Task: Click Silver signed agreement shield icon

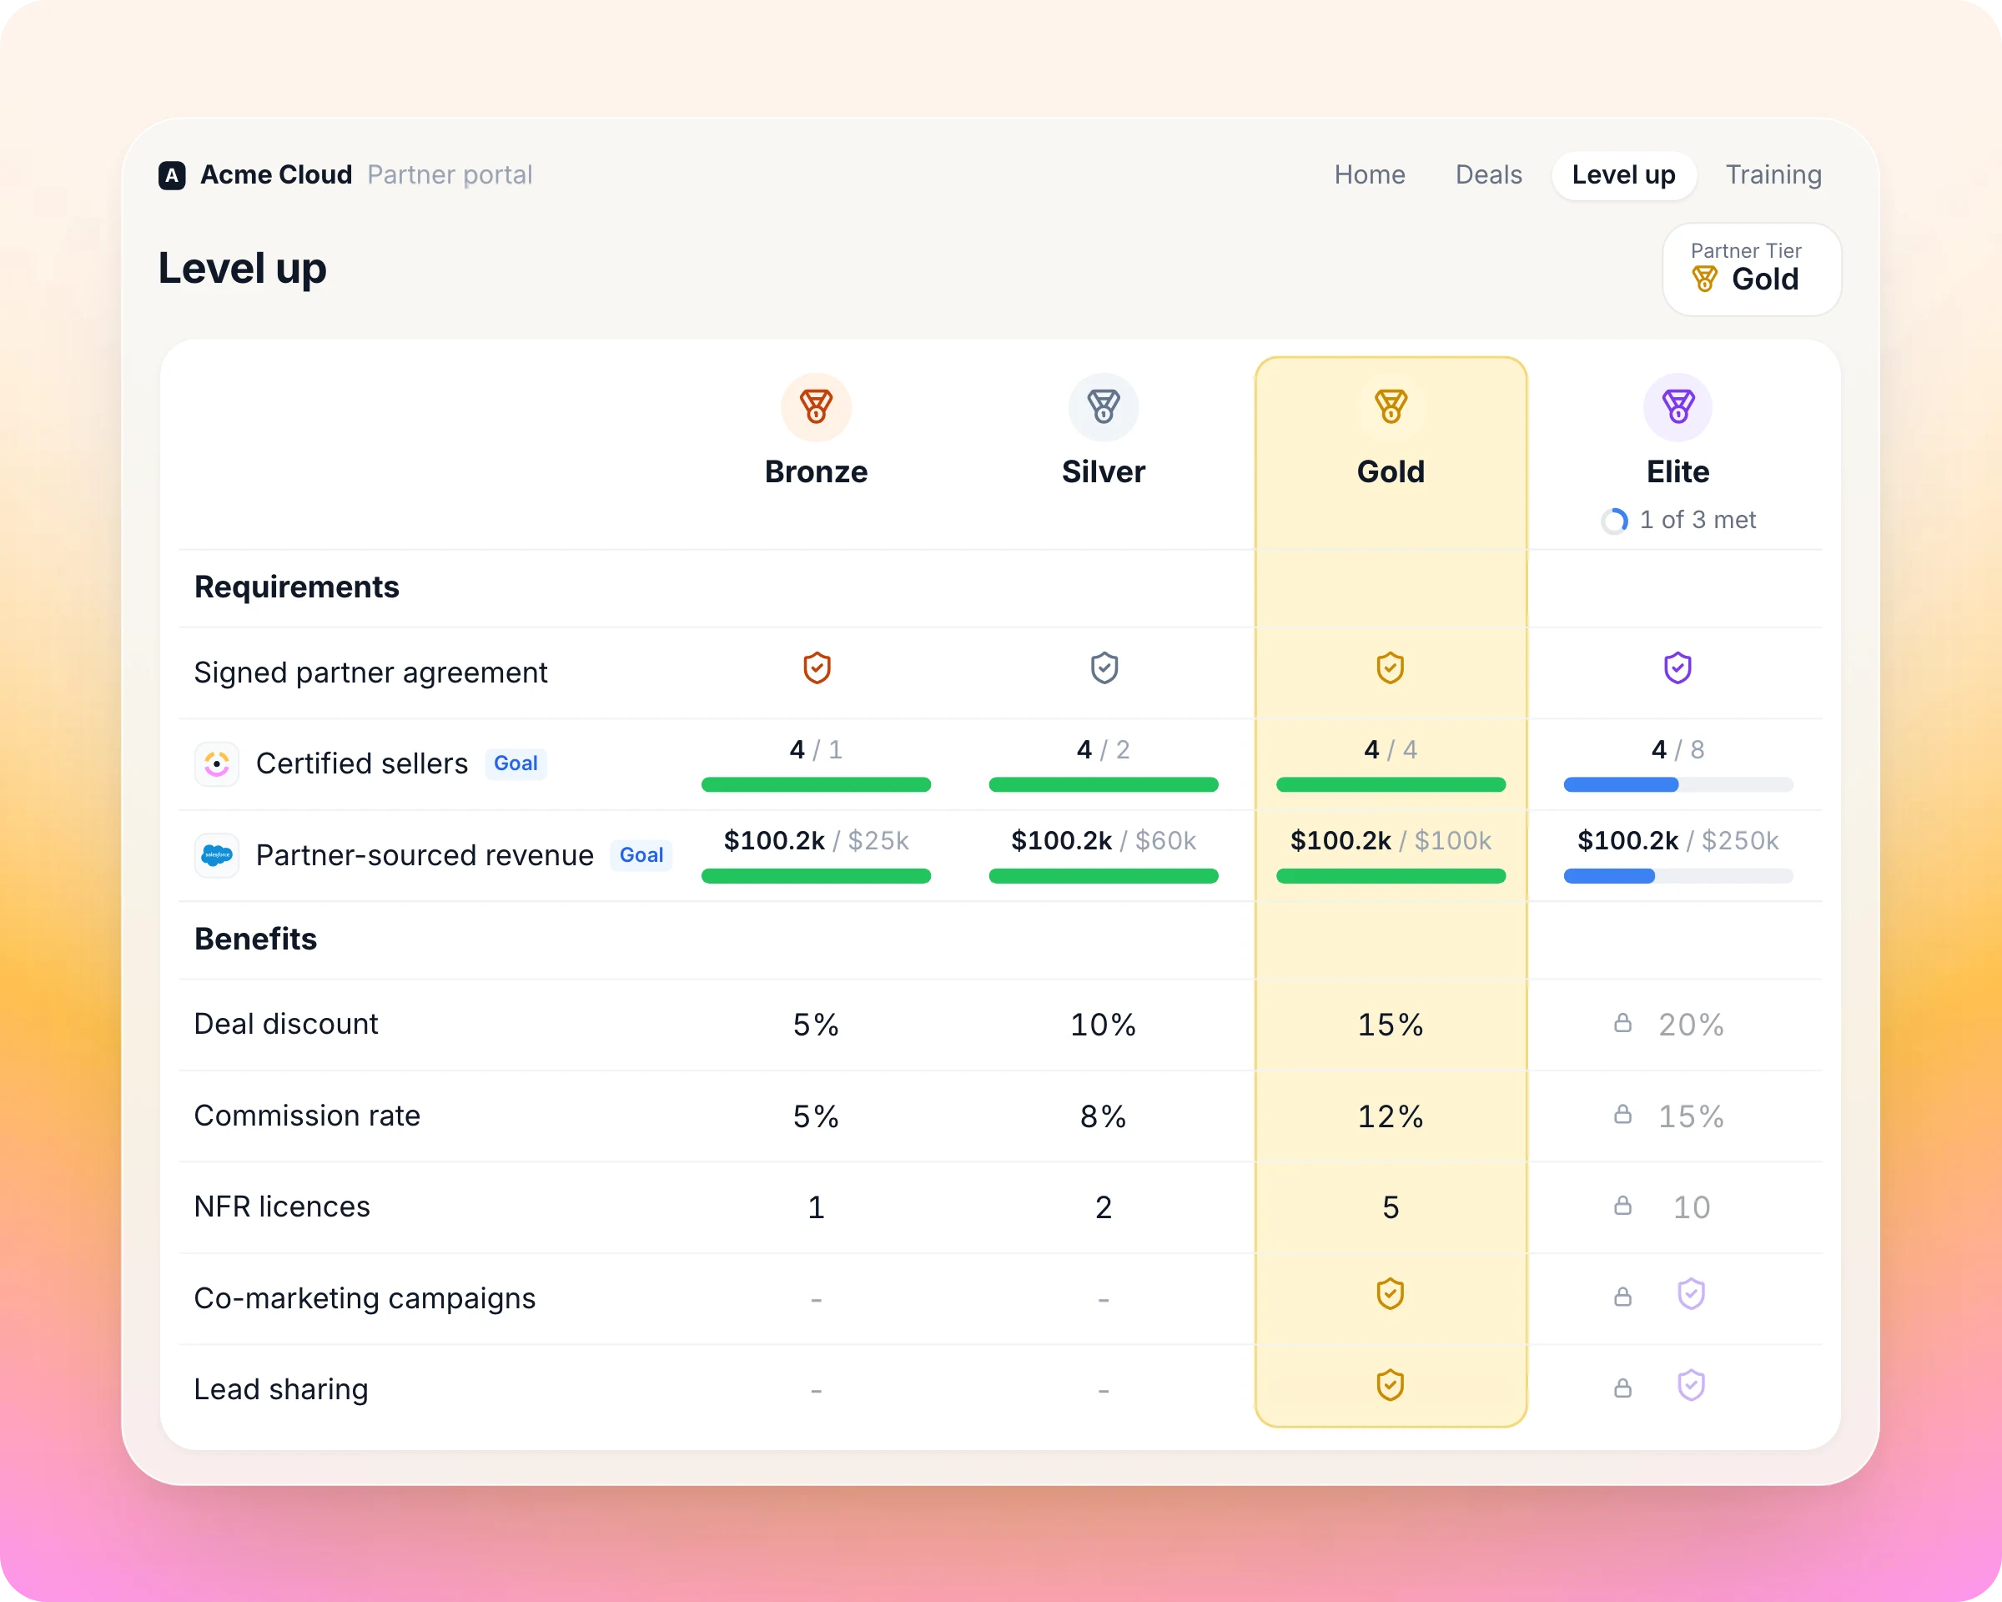Action: [x=1104, y=668]
